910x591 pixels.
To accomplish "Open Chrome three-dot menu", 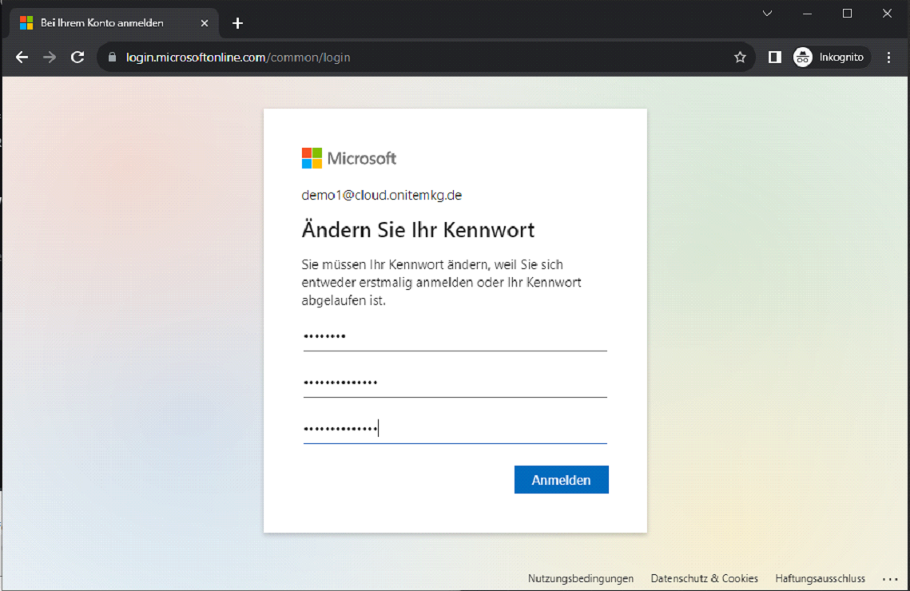I will click(x=889, y=57).
